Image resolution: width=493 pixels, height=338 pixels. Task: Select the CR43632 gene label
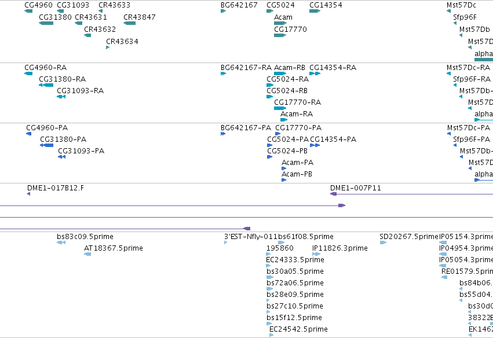pos(100,30)
